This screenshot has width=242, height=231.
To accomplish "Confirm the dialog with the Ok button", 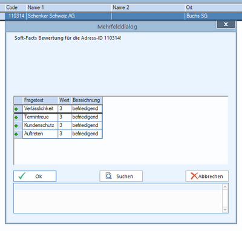I will (34, 176).
